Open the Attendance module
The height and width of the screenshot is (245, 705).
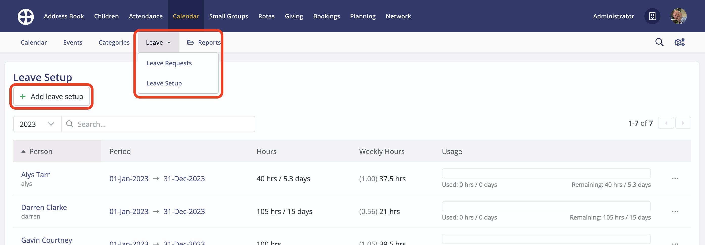click(x=146, y=16)
